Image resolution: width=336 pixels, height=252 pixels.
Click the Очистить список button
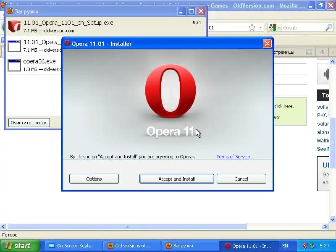pos(29,123)
